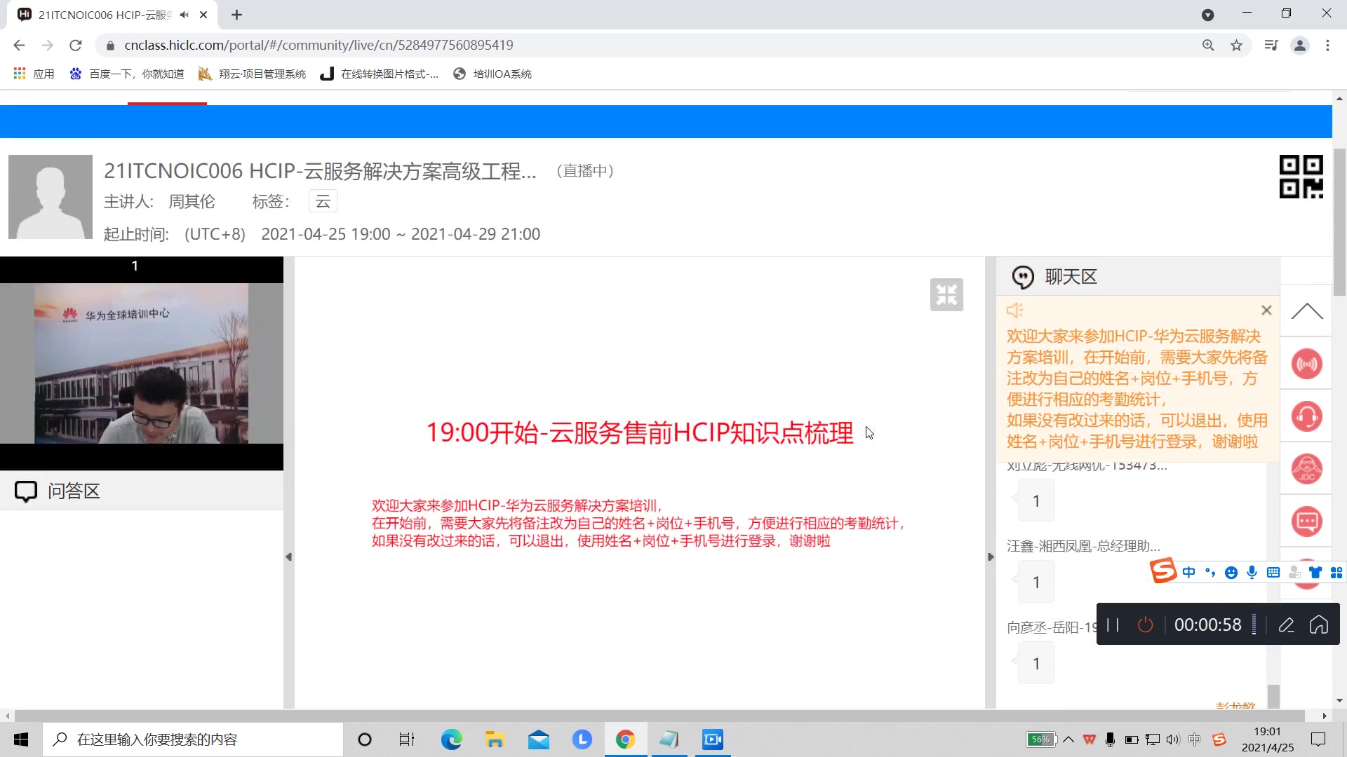
Task: Go back in browser history
Action: pyautogui.click(x=19, y=45)
